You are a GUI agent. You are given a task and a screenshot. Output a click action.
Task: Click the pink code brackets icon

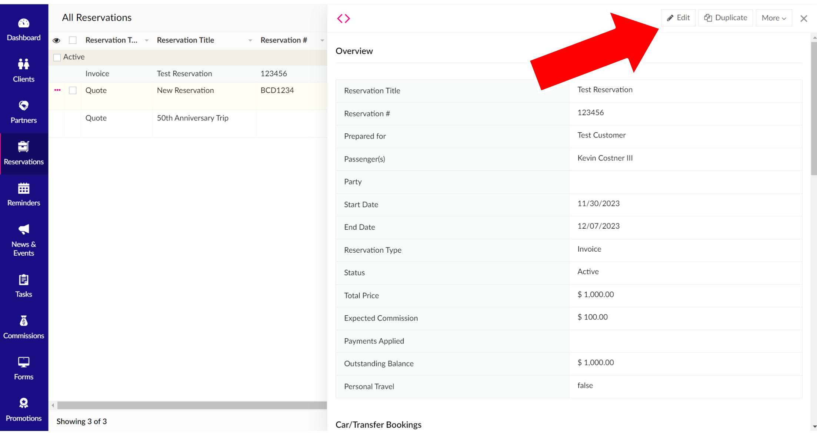[343, 19]
